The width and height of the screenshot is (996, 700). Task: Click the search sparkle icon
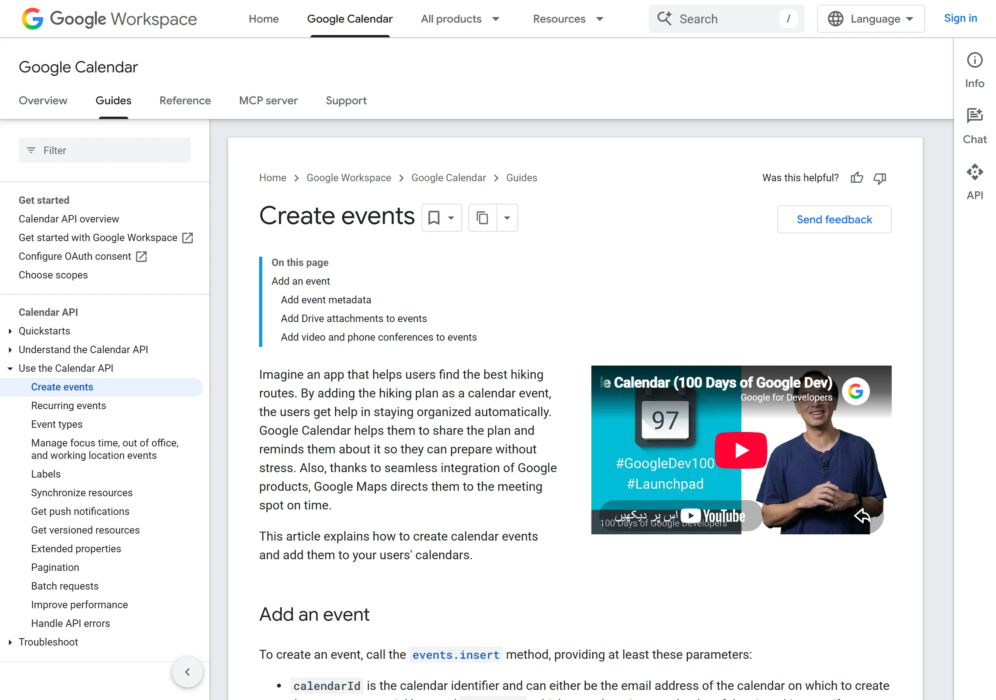pyautogui.click(x=664, y=19)
